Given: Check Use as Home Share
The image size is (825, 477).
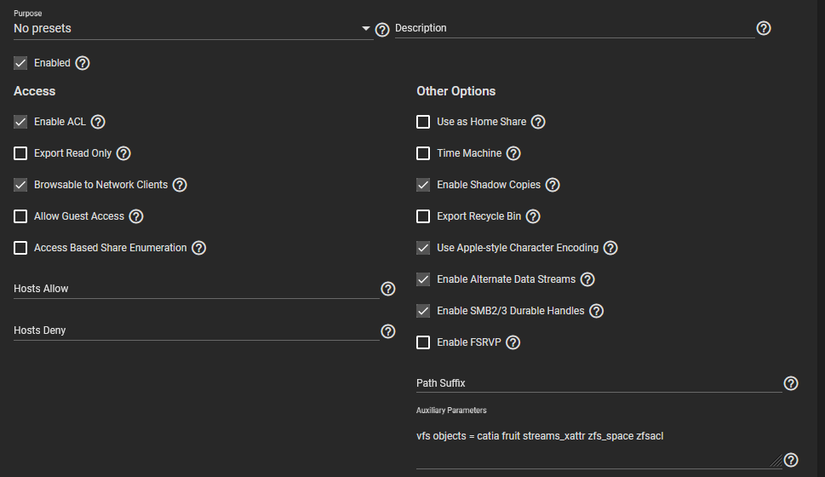Looking at the screenshot, I should pyautogui.click(x=423, y=122).
